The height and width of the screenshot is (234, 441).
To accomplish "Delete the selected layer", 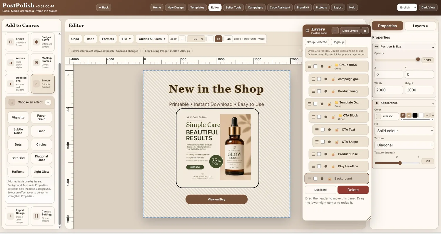I will click(353, 190).
